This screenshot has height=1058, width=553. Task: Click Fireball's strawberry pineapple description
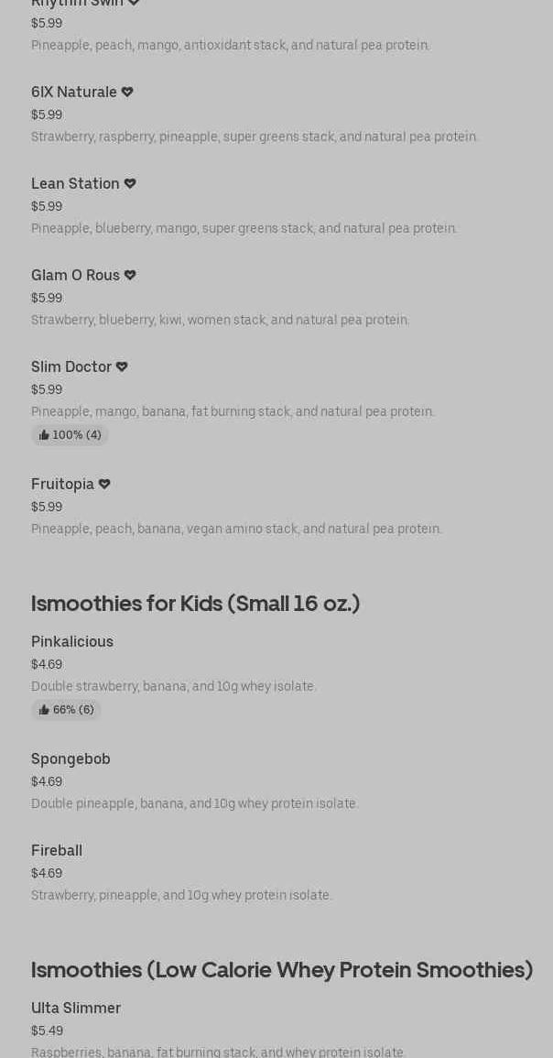coord(181,895)
